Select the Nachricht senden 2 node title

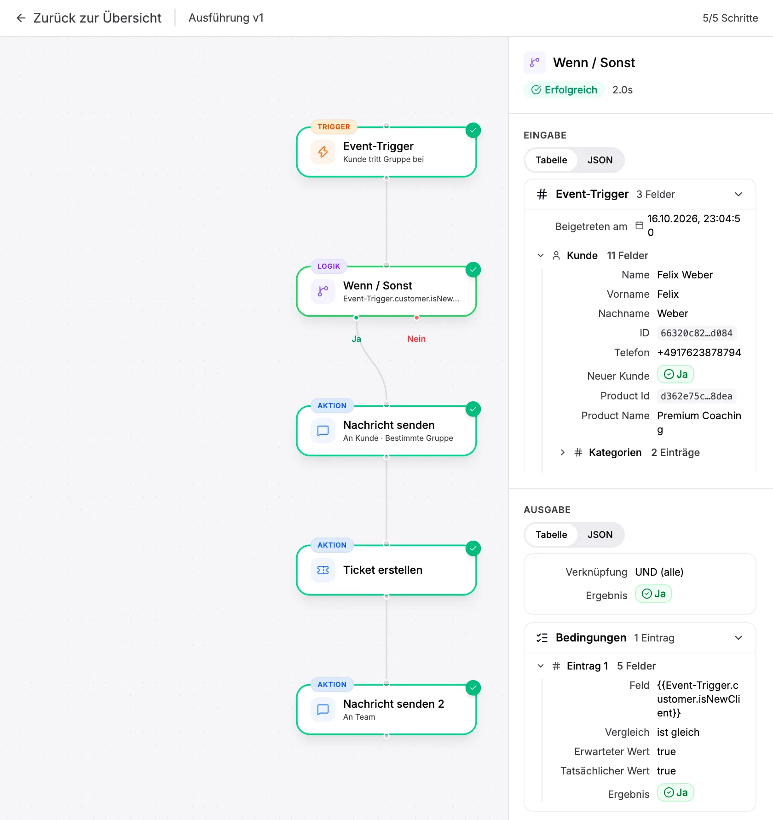393,704
